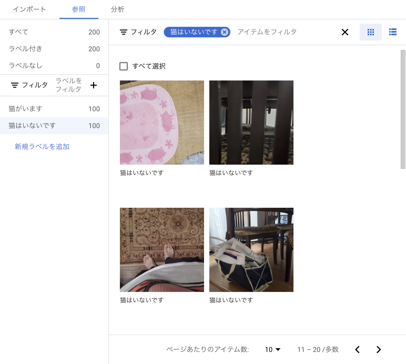Image resolution: width=406 pixels, height=364 pixels.
Task: Open the carpet and feet thumbnail
Action: tap(162, 250)
